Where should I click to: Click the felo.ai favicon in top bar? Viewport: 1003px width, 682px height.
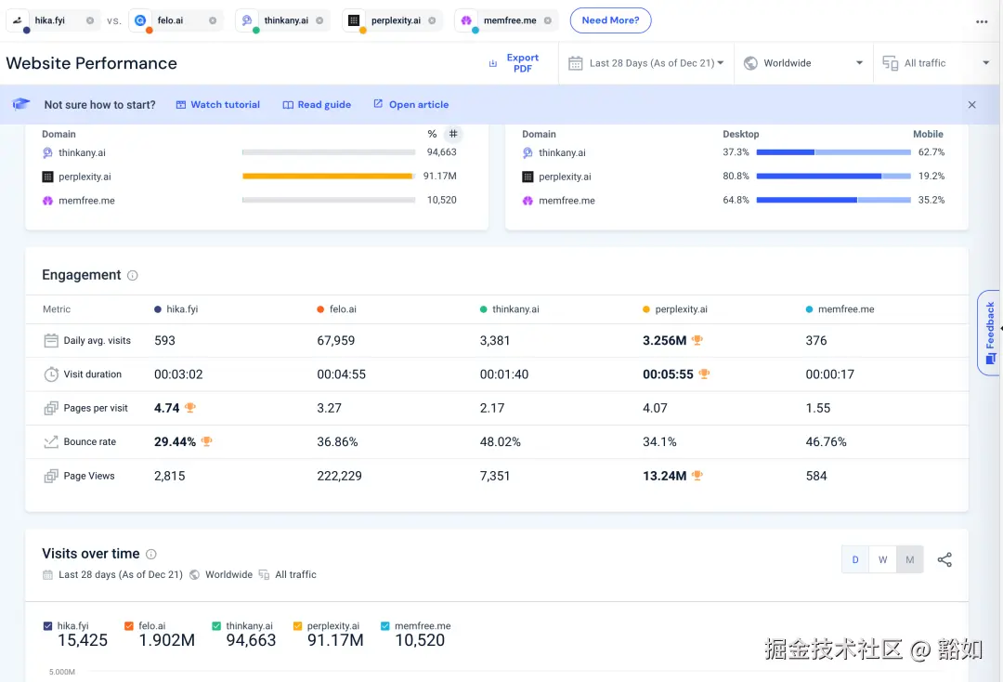tap(141, 20)
